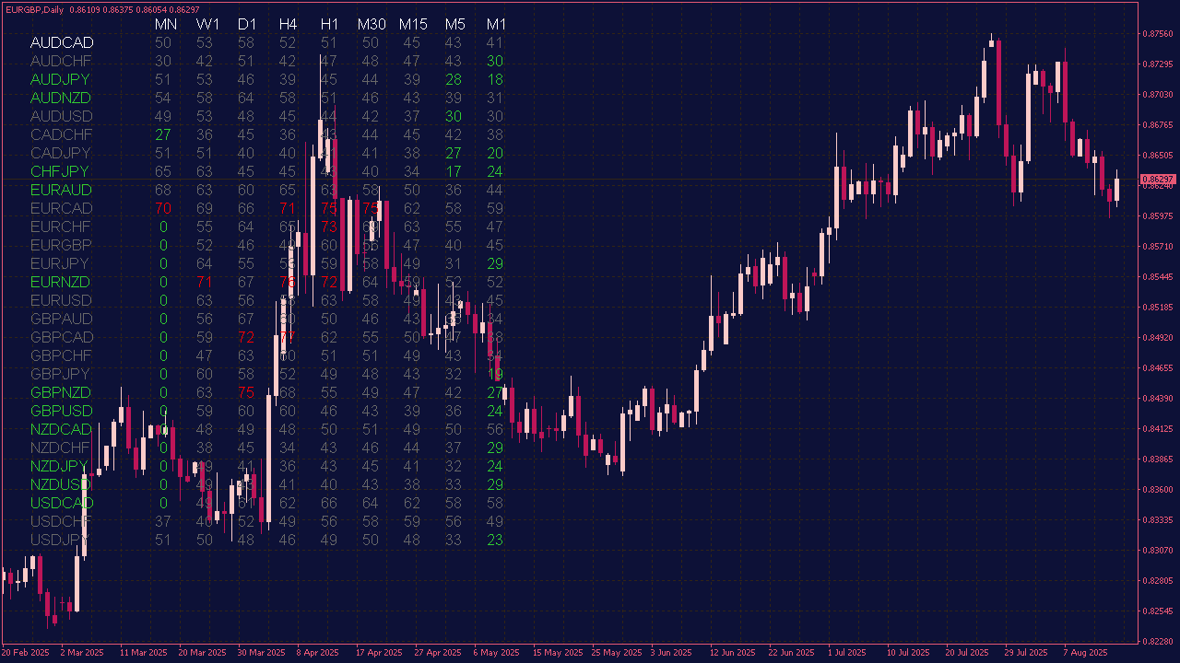This screenshot has height=663, width=1180.
Task: Select the 7 Aug 2025 date label
Action: coord(1085,653)
